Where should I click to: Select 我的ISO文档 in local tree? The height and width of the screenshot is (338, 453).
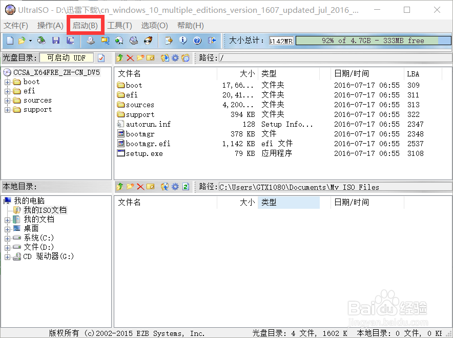(x=45, y=210)
